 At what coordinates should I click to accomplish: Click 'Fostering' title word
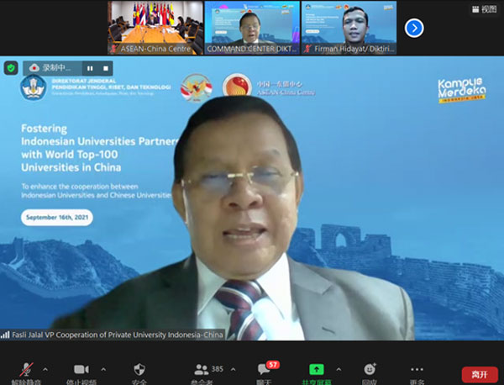(x=44, y=129)
